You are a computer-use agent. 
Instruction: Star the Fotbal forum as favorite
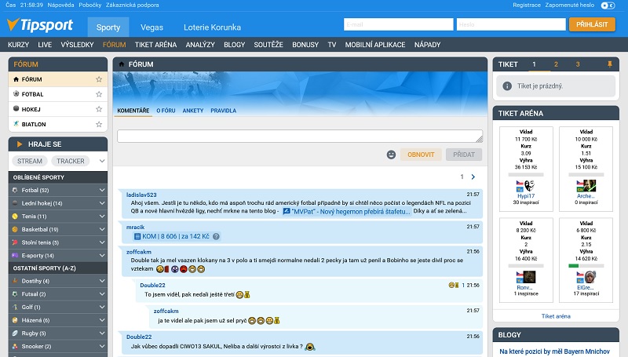click(99, 94)
